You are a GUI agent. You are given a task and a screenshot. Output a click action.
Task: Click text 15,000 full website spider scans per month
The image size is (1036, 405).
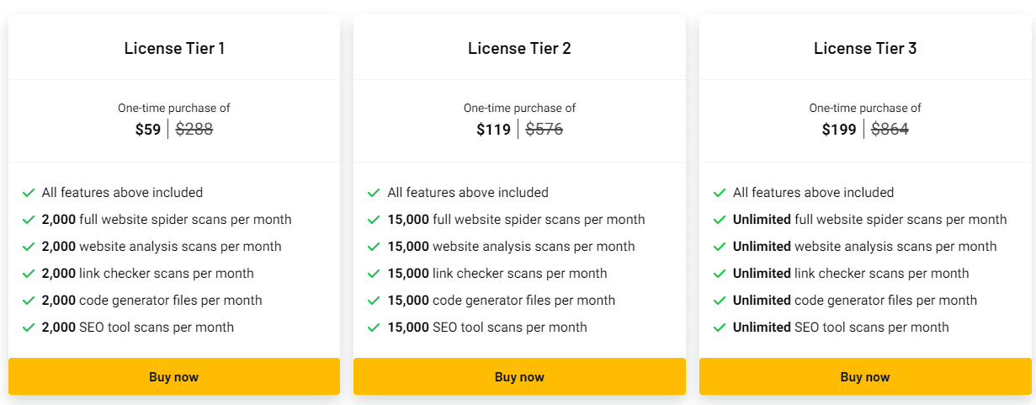[x=517, y=220]
